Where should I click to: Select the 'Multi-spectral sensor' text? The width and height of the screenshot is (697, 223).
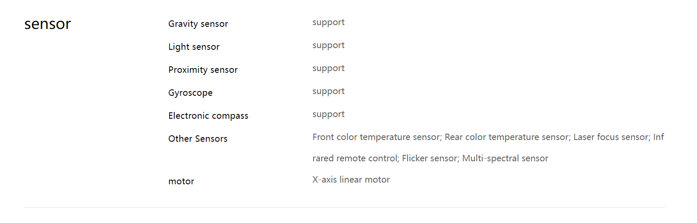pos(505,158)
